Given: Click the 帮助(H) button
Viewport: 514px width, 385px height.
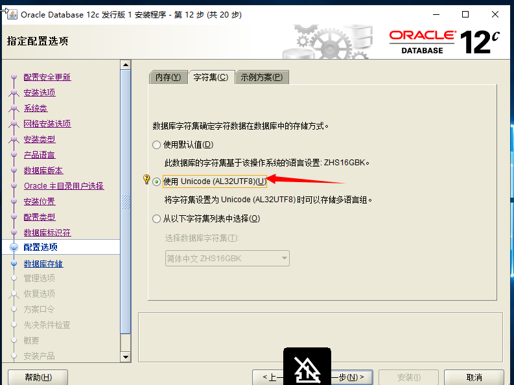Looking at the screenshot, I should (x=38, y=377).
